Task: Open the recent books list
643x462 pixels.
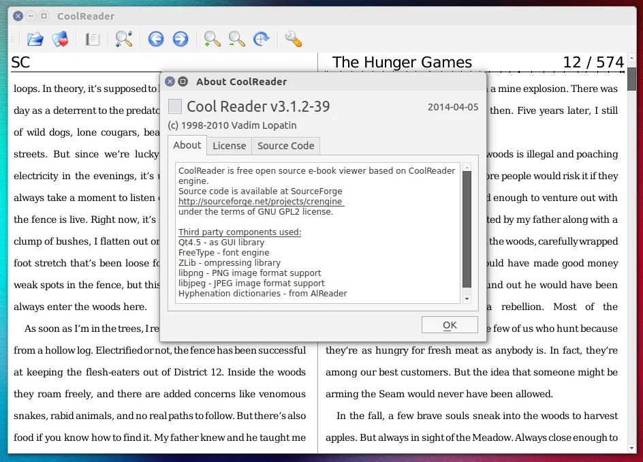Action: click(x=60, y=39)
